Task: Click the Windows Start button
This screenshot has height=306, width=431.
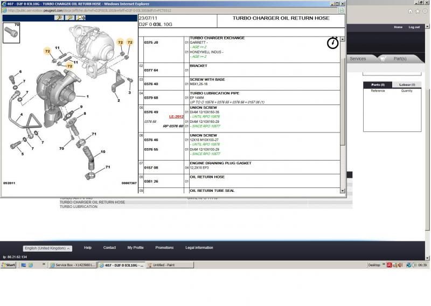Action: point(9,265)
